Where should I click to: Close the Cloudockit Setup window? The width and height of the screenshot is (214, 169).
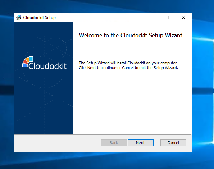click(183, 18)
